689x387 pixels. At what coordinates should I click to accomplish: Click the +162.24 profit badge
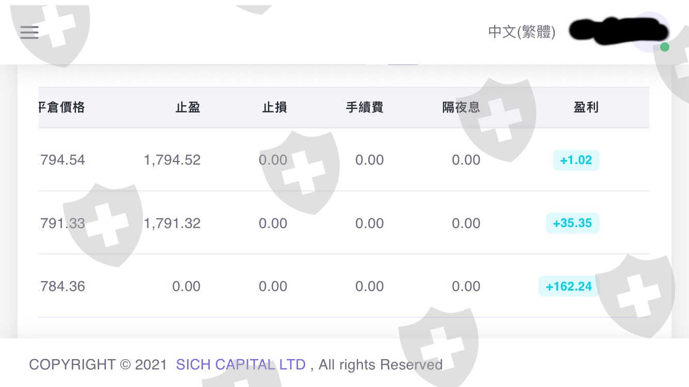[x=569, y=286]
